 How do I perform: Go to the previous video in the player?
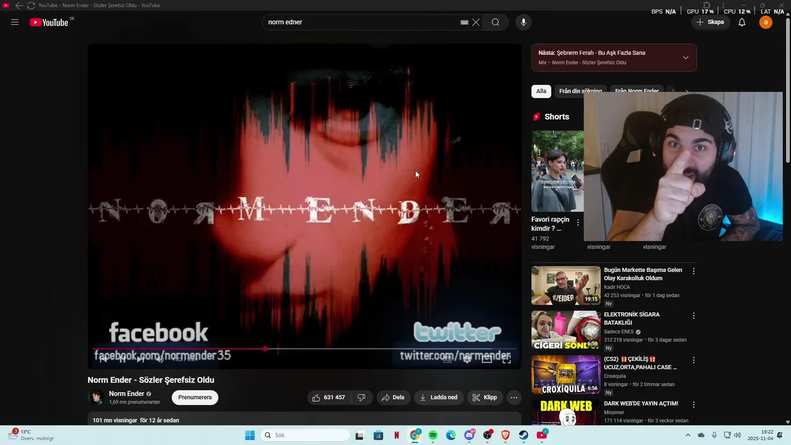[x=103, y=359]
